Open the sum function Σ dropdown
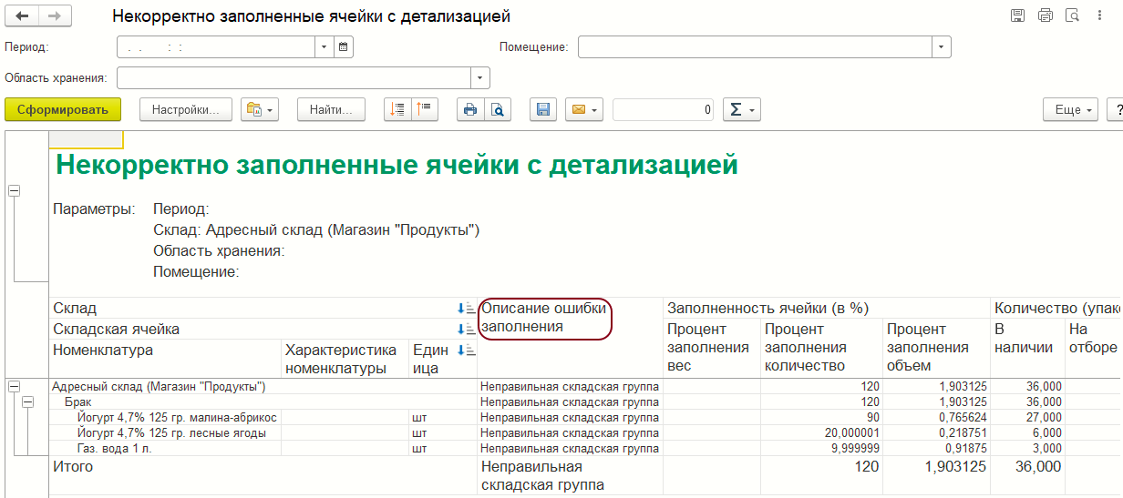This screenshot has height=498, width=1123. point(741,109)
